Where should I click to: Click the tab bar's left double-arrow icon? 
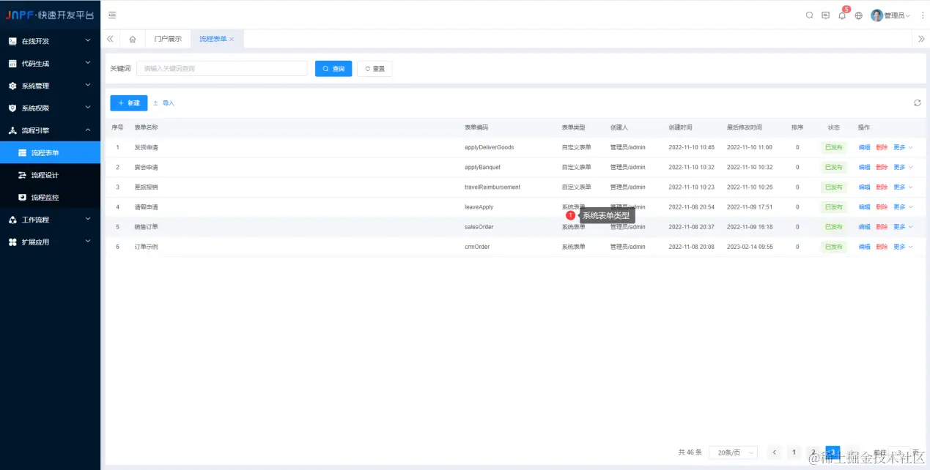(110, 39)
